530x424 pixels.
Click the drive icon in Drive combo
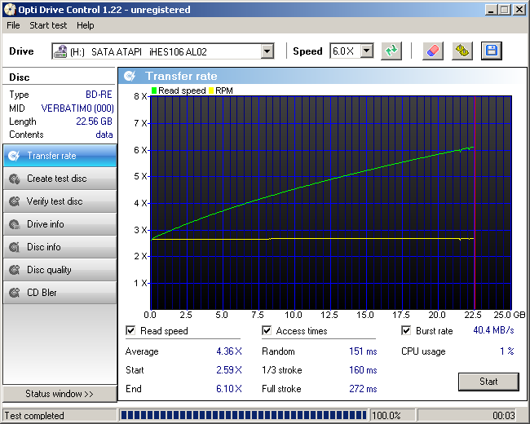coord(60,51)
